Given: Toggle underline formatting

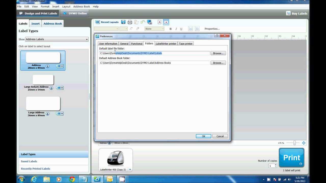Looking at the screenshot, I should (181, 29).
